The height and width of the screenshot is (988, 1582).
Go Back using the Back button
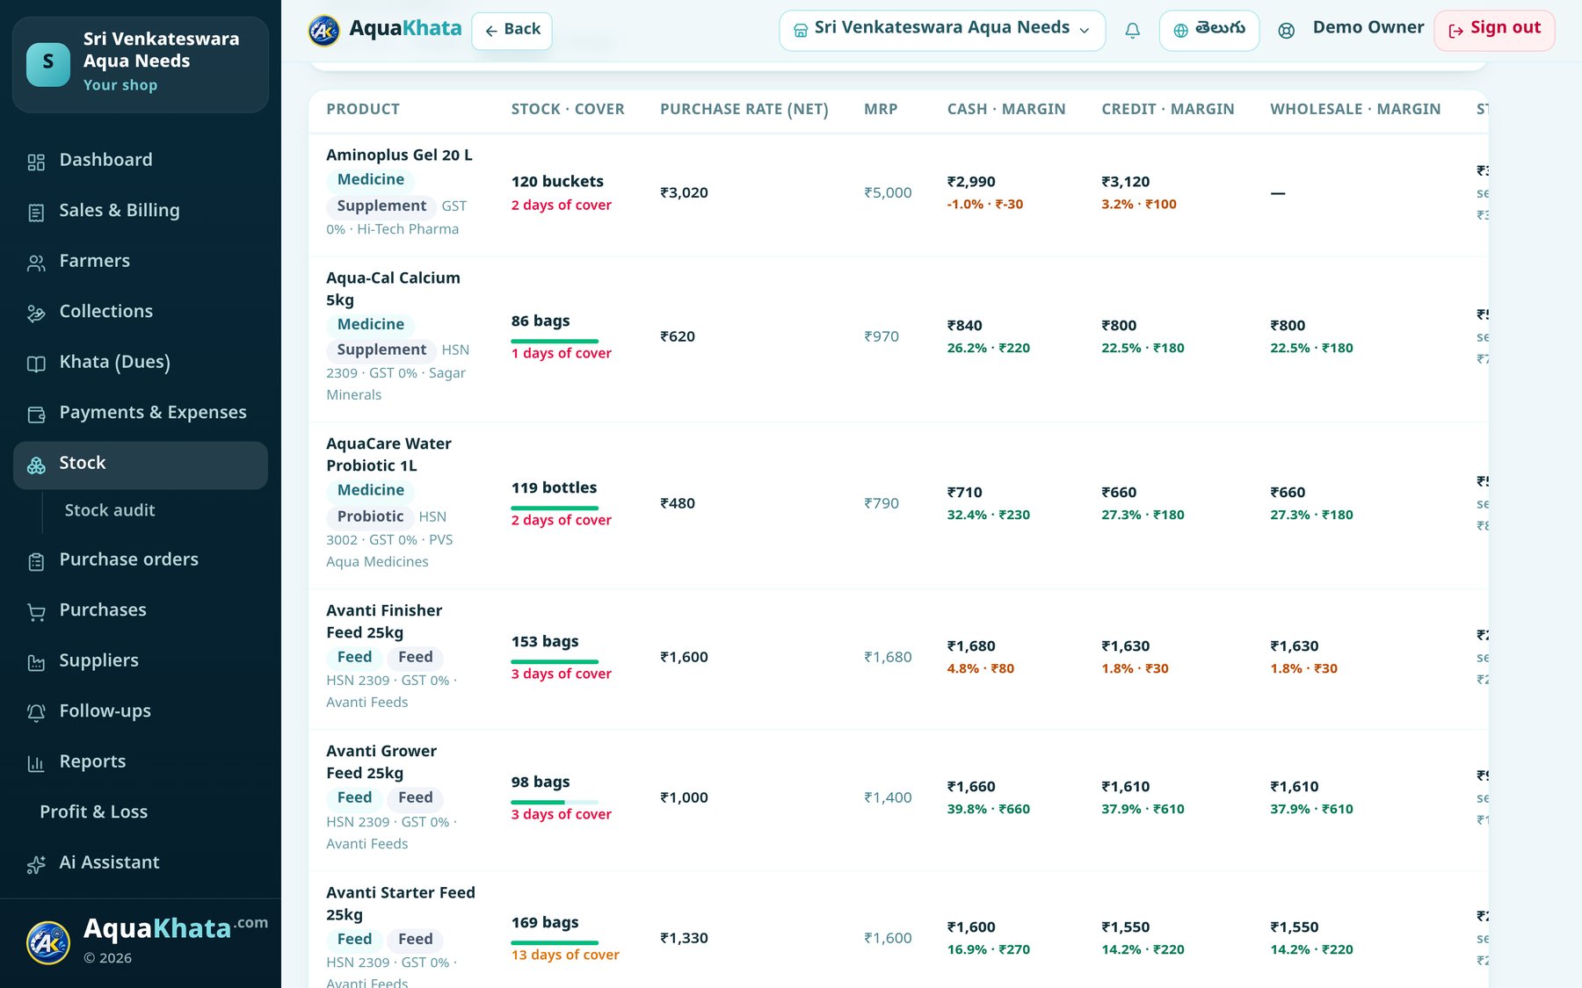(512, 31)
